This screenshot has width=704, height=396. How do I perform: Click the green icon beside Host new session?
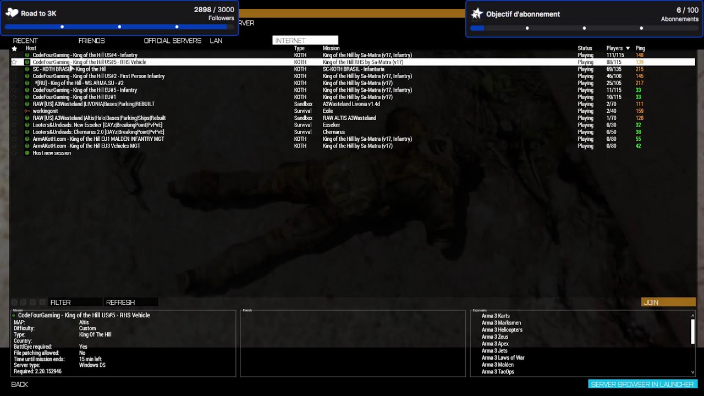(x=27, y=153)
